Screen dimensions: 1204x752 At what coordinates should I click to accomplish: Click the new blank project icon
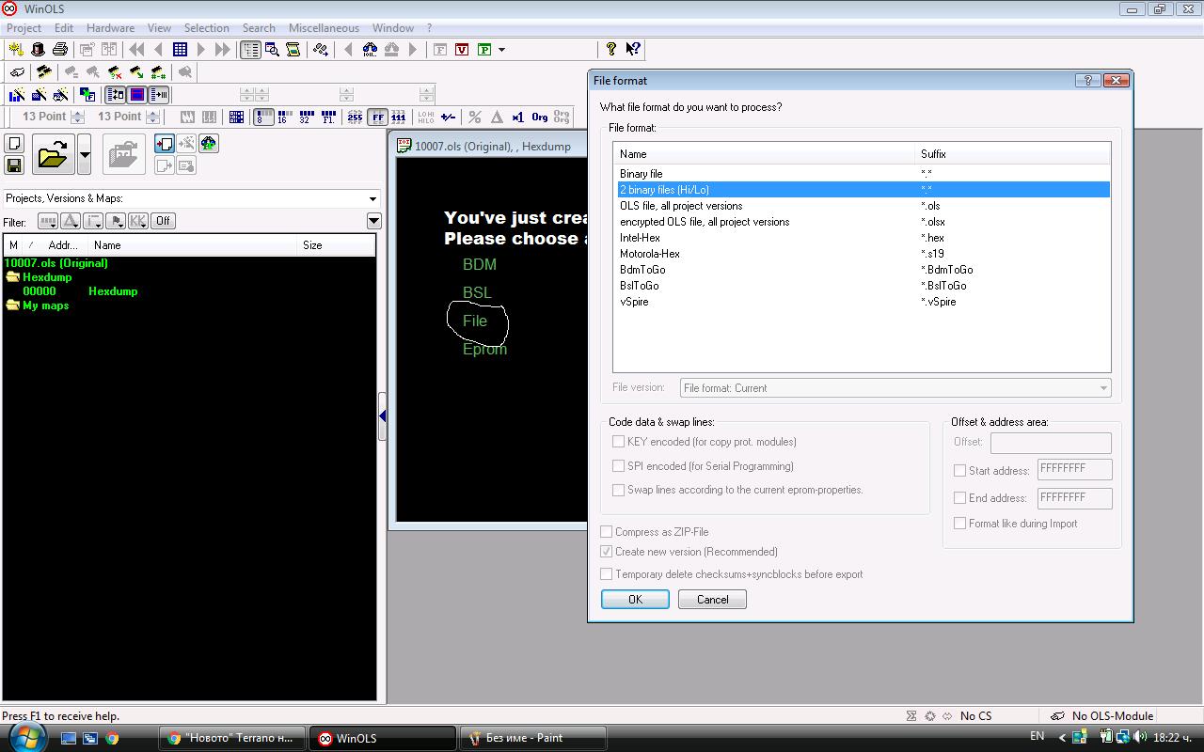[14, 144]
